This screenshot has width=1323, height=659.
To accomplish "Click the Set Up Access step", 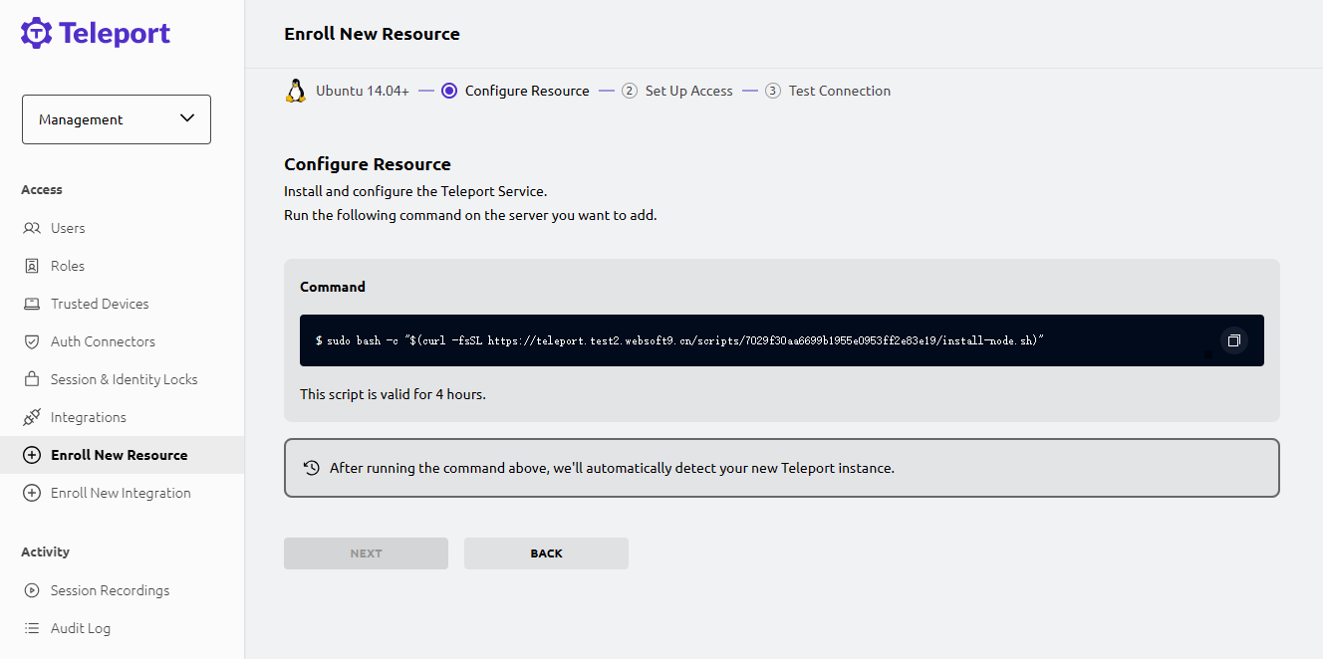I will [688, 91].
